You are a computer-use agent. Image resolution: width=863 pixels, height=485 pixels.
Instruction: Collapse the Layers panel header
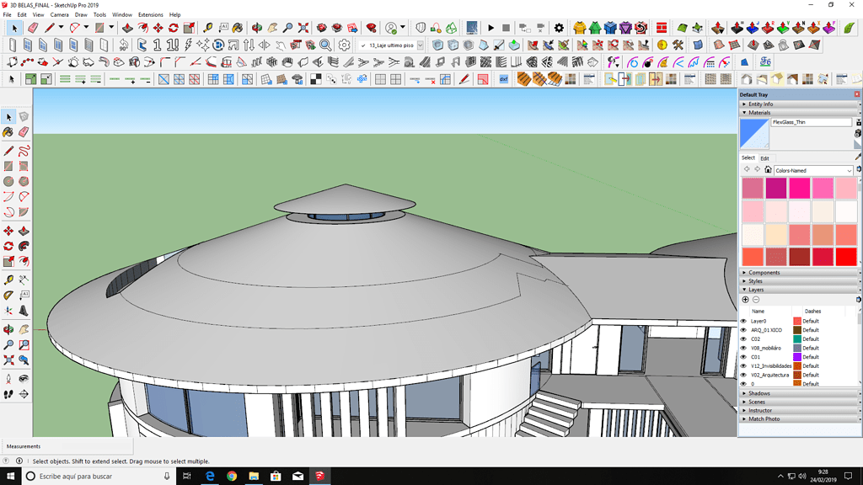[x=745, y=289]
